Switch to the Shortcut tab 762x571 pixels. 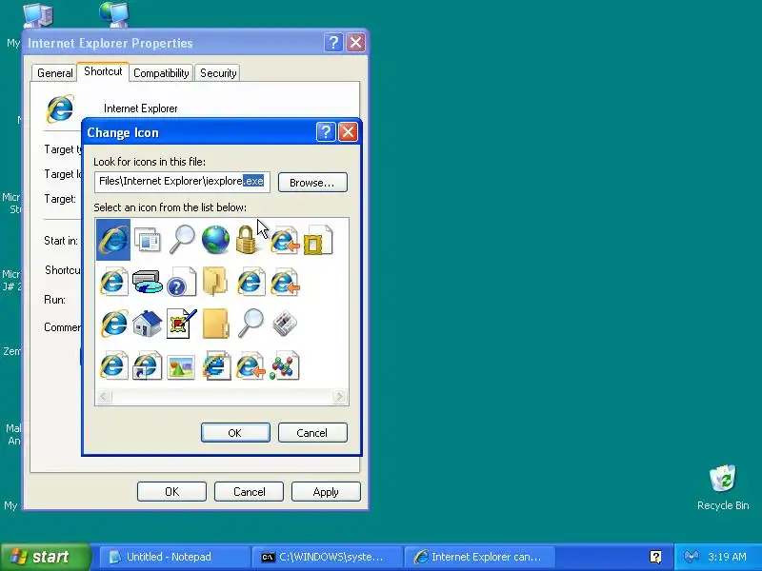pos(103,71)
